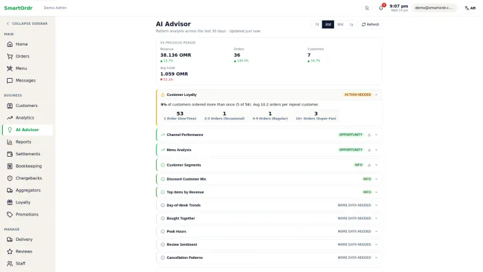Open the Reports bar chart icon

click(10, 142)
